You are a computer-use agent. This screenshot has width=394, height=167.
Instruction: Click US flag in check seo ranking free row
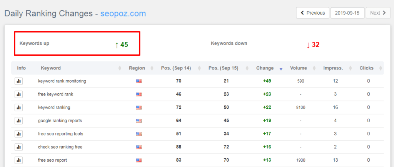(139, 147)
